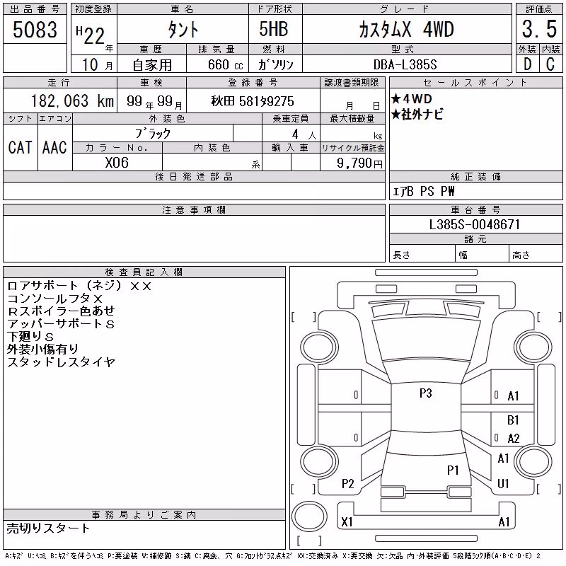This screenshot has height=566, width=566.
Task: Click the P3 mark on the roof
Action: [x=426, y=393]
